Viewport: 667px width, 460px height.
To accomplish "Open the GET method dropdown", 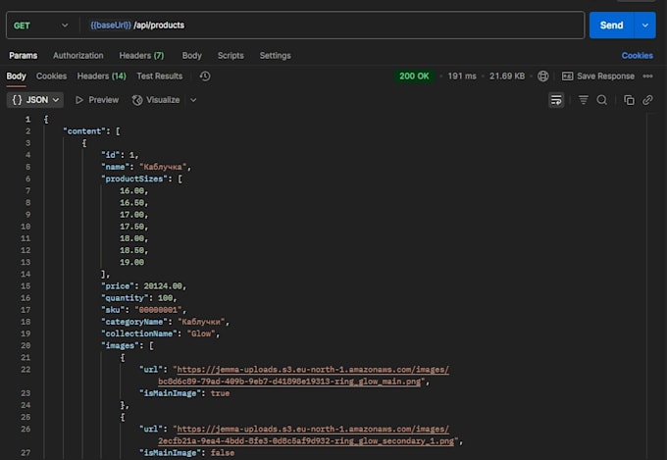I will 40,26.
